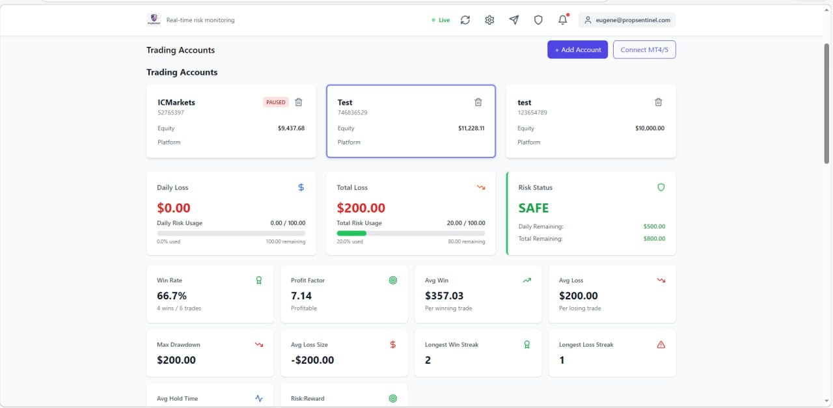Image resolution: width=833 pixels, height=408 pixels.
Task: Click the target icon in Profit Factor card
Action: (393, 280)
